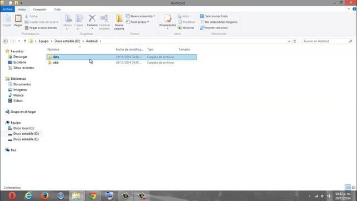The width and height of the screenshot is (357, 201).
Task: Switch to details view icon
Action: (348, 188)
